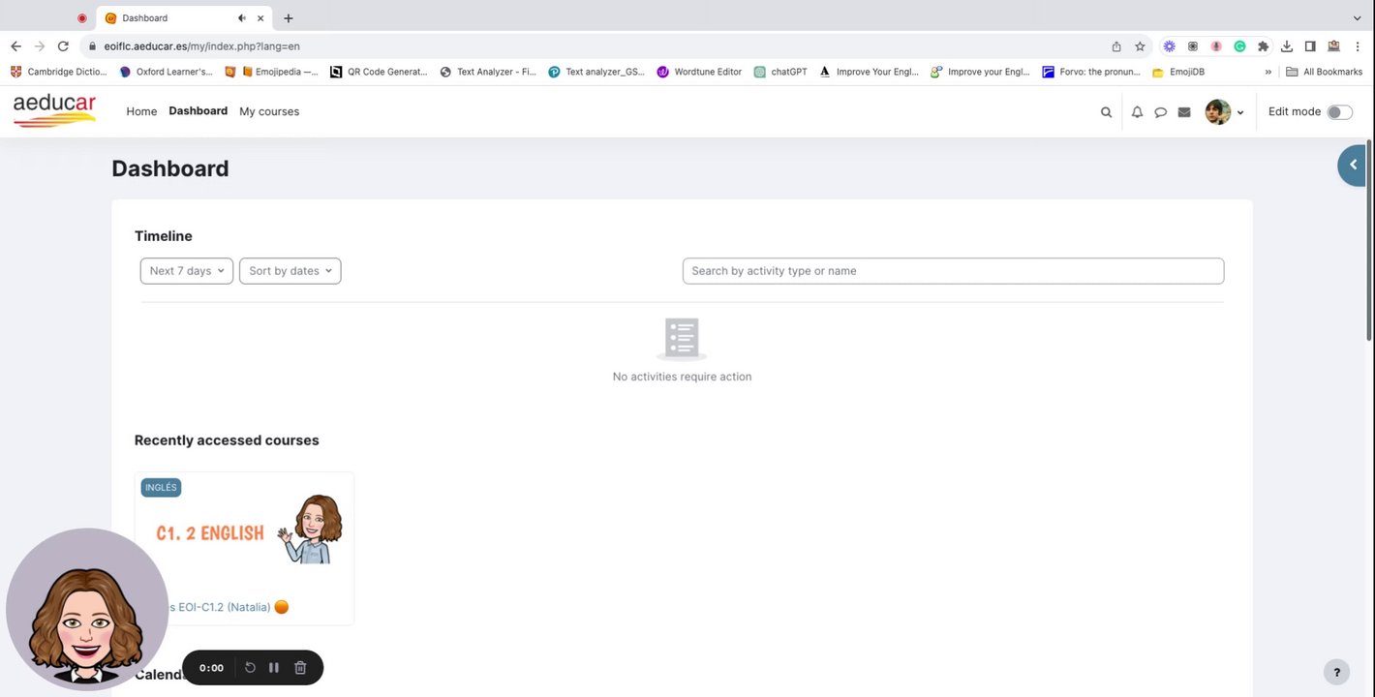Click the pink microphone extension icon

pos(1216,45)
